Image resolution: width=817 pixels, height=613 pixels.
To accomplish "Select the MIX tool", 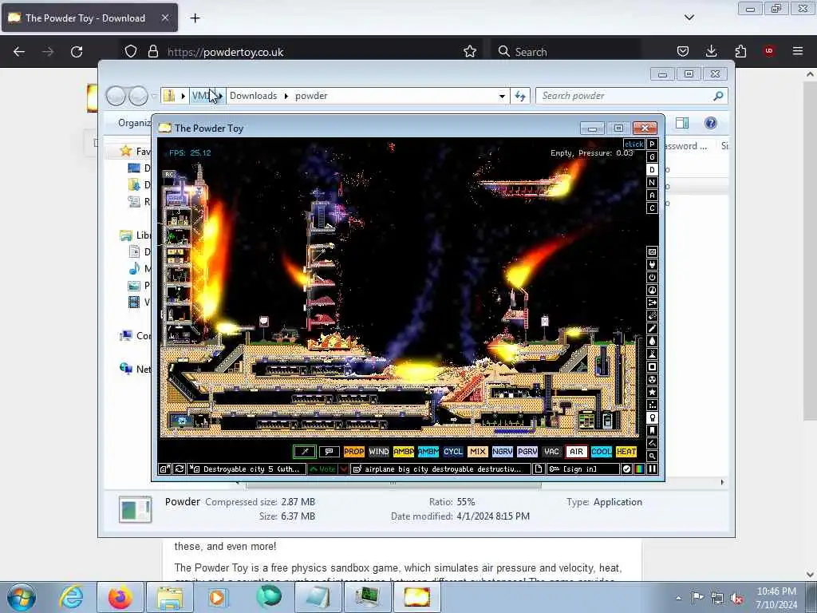I will (x=478, y=452).
